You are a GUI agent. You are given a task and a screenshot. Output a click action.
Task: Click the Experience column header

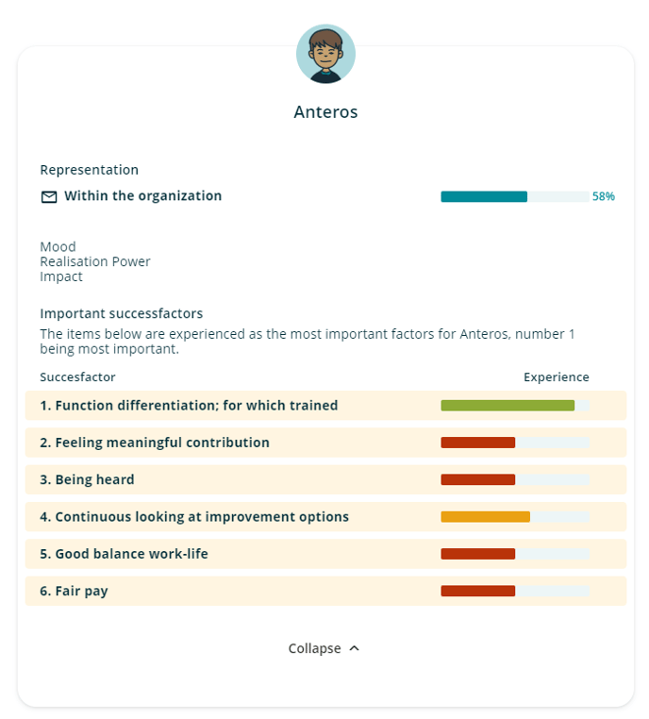(x=557, y=376)
